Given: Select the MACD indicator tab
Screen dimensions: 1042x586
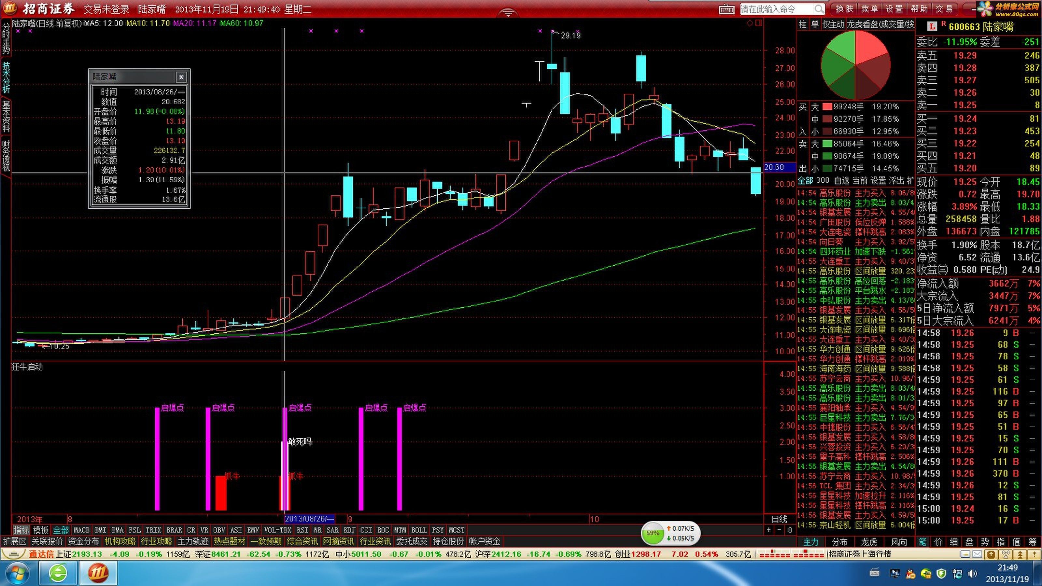Looking at the screenshot, I should [81, 530].
